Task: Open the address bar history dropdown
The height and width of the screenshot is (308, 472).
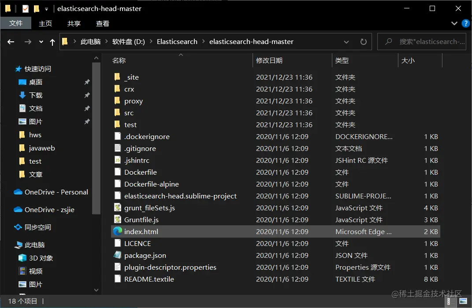Action: pyautogui.click(x=346, y=41)
